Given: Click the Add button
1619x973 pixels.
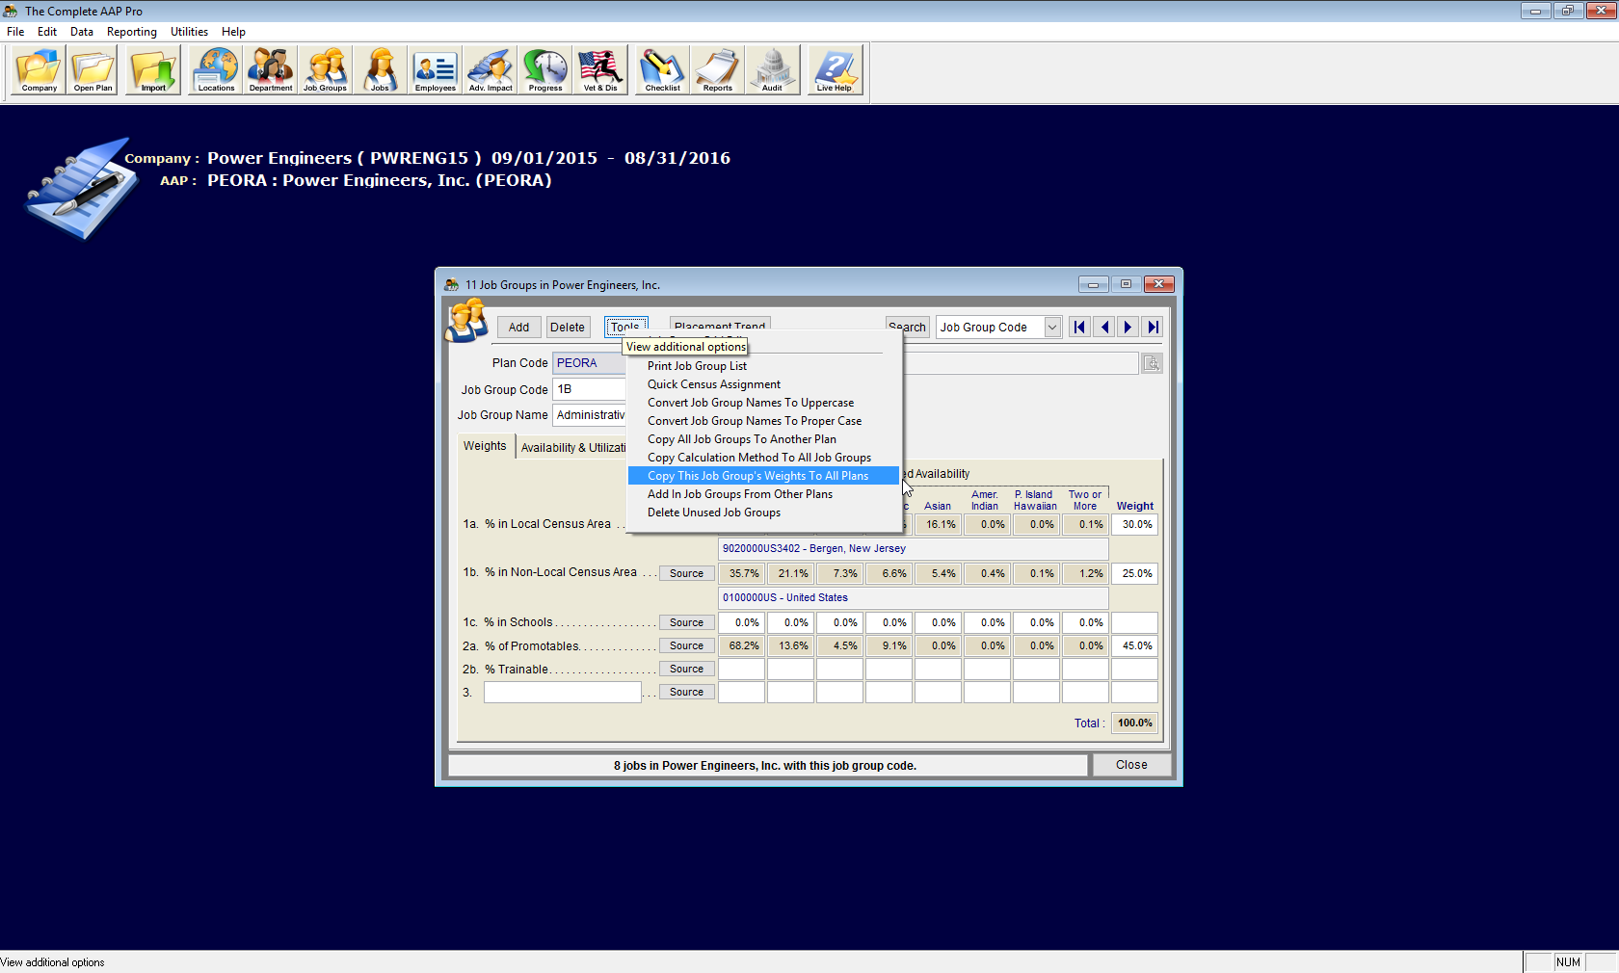Looking at the screenshot, I should tap(518, 328).
